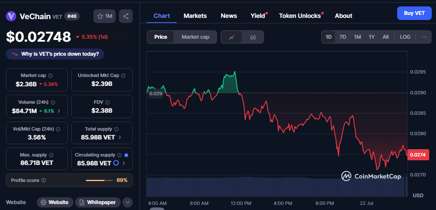Open the Token Unlocks tab
Image resolution: width=436 pixels, height=210 pixels.
coord(300,16)
